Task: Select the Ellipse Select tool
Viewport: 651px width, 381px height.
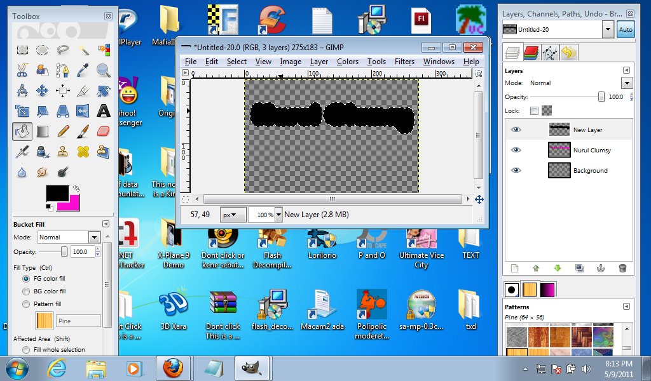Action: pos(43,50)
